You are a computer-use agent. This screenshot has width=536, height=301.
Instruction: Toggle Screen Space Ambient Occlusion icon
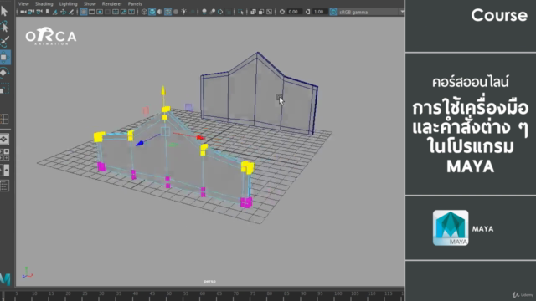[204, 12]
